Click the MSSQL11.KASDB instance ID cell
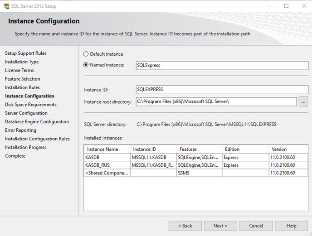The width and height of the screenshot is (312, 236). click(x=153, y=157)
